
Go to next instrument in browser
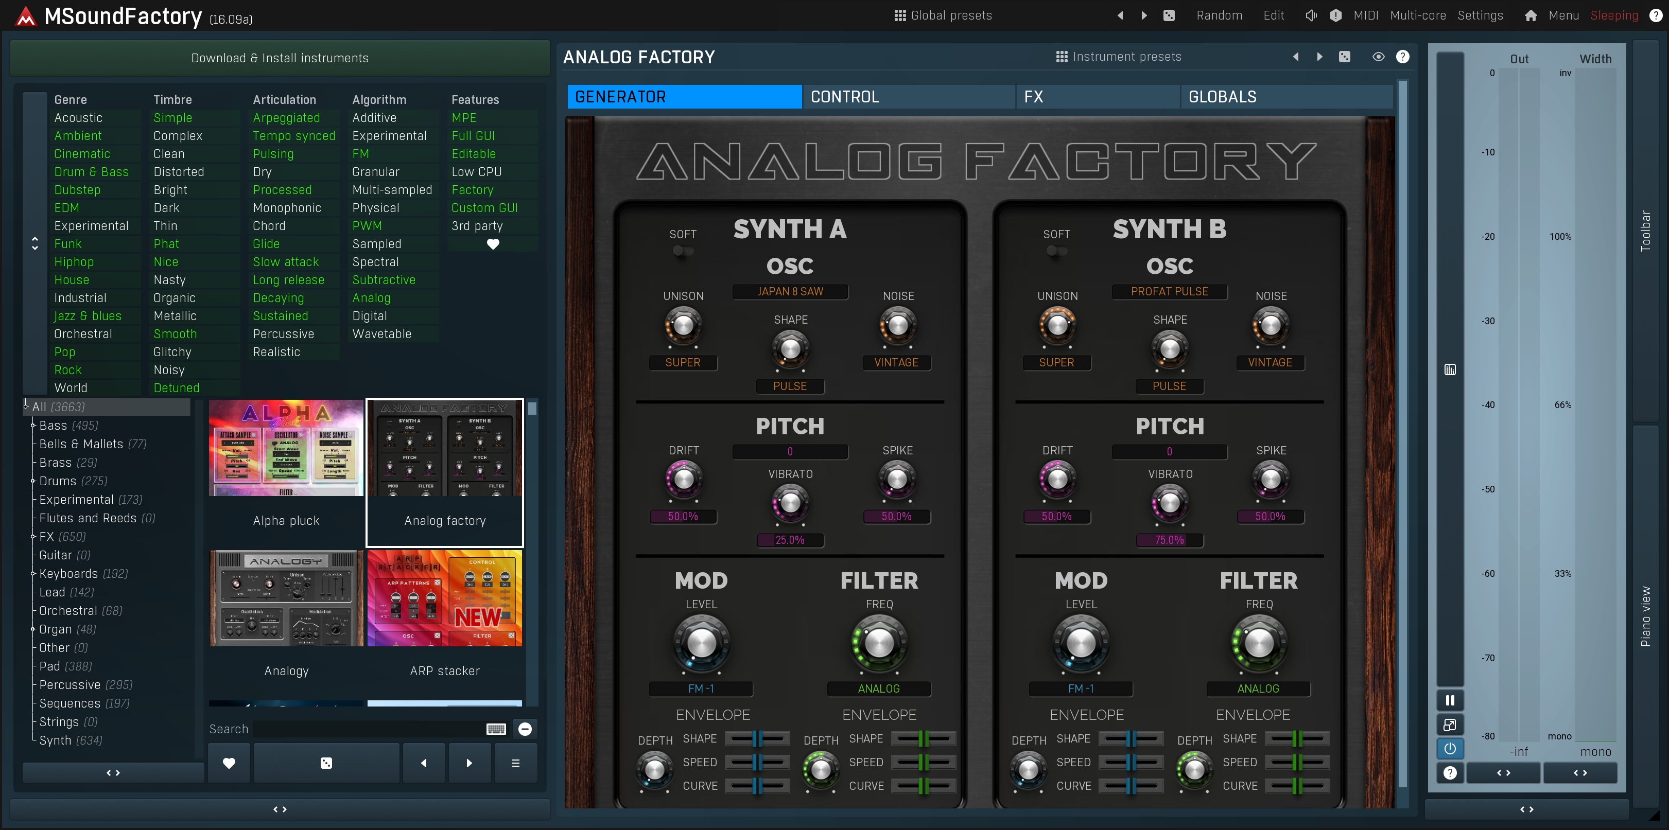click(470, 763)
